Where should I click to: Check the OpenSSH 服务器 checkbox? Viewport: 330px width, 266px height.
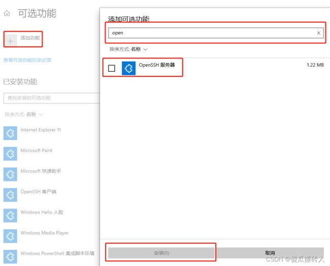point(111,68)
